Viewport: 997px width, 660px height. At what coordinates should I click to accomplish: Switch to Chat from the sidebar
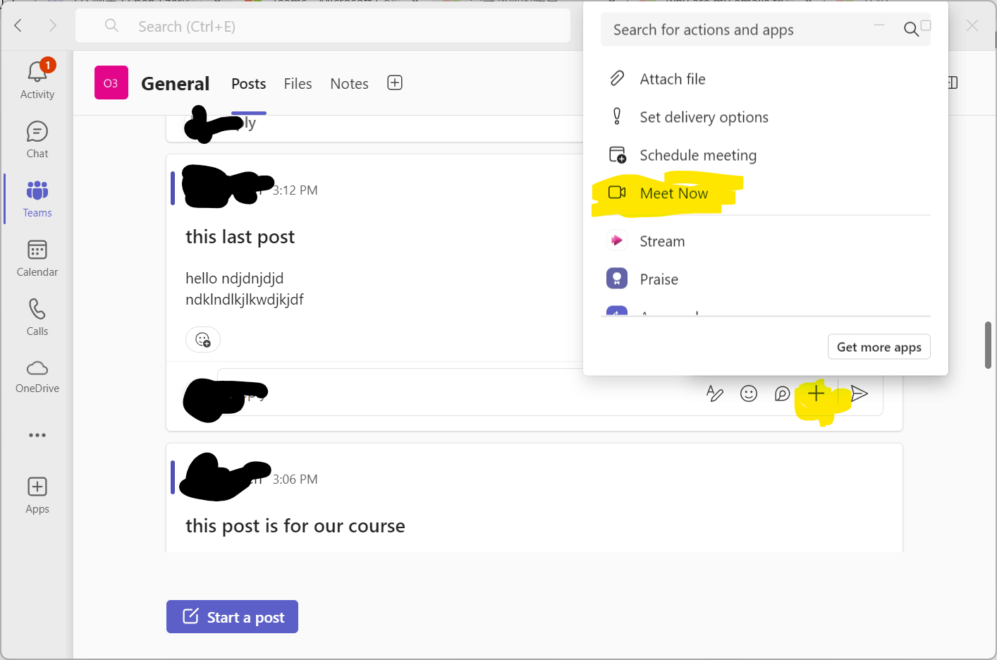click(x=37, y=138)
